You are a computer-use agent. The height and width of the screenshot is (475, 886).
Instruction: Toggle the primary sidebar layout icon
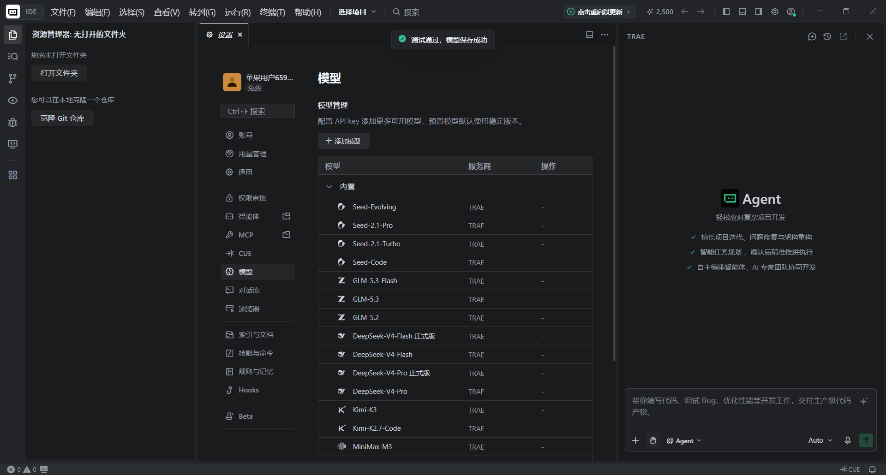[x=726, y=12]
